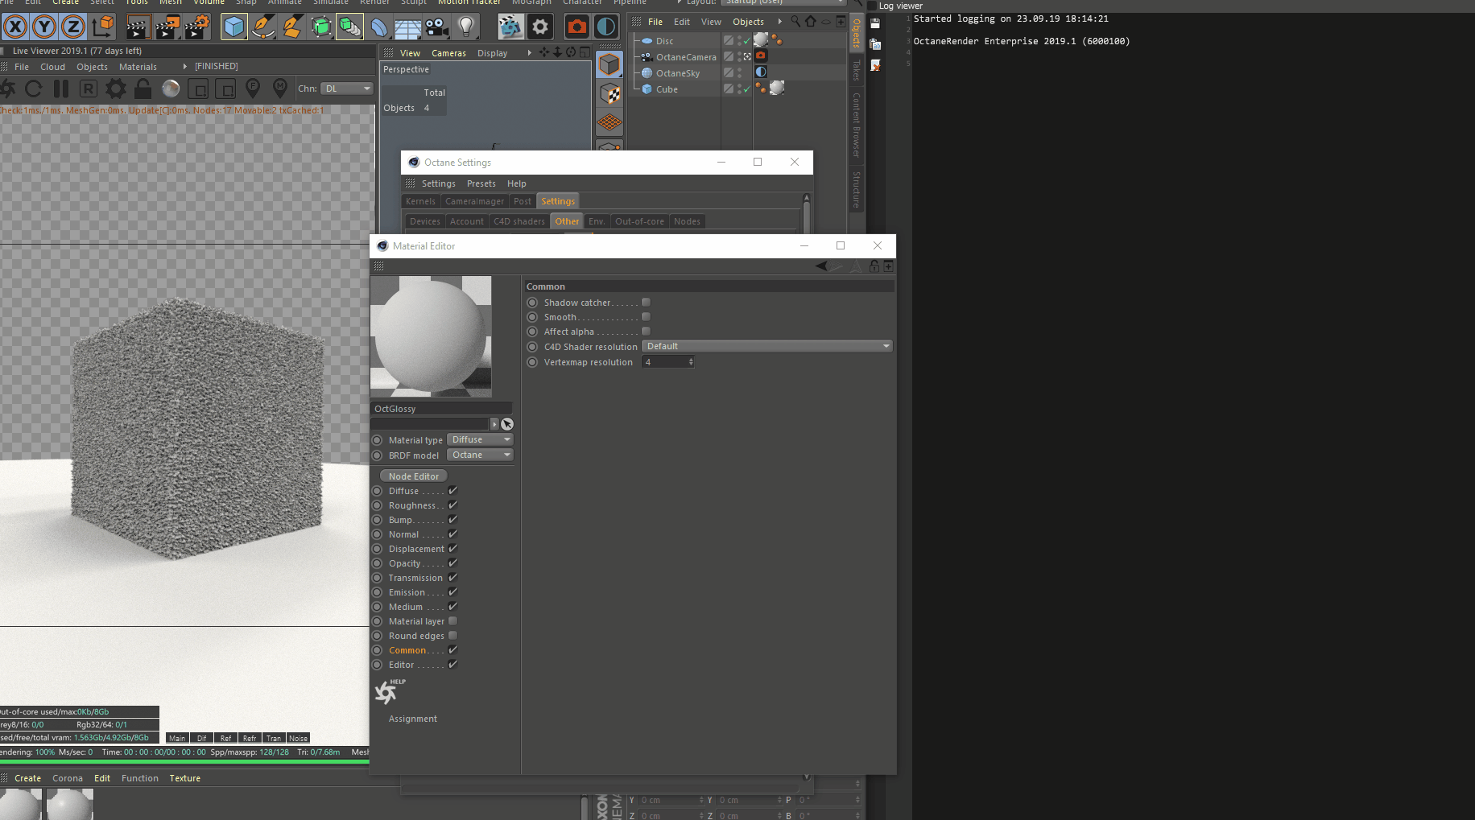
Task: Uncheck the Emission channel checkbox
Action: [452, 592]
